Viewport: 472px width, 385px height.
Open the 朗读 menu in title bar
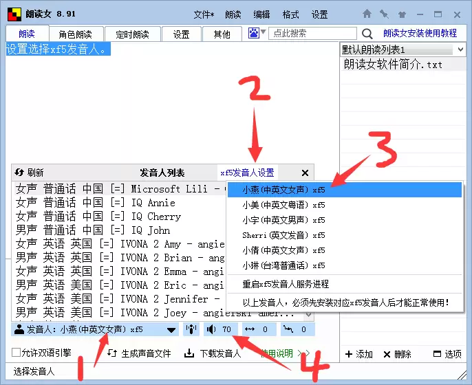[x=233, y=14]
